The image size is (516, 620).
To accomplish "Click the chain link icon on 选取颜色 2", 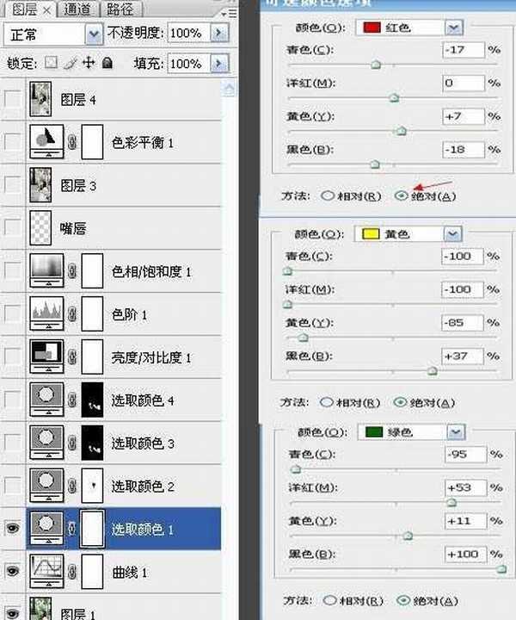I will 72,486.
